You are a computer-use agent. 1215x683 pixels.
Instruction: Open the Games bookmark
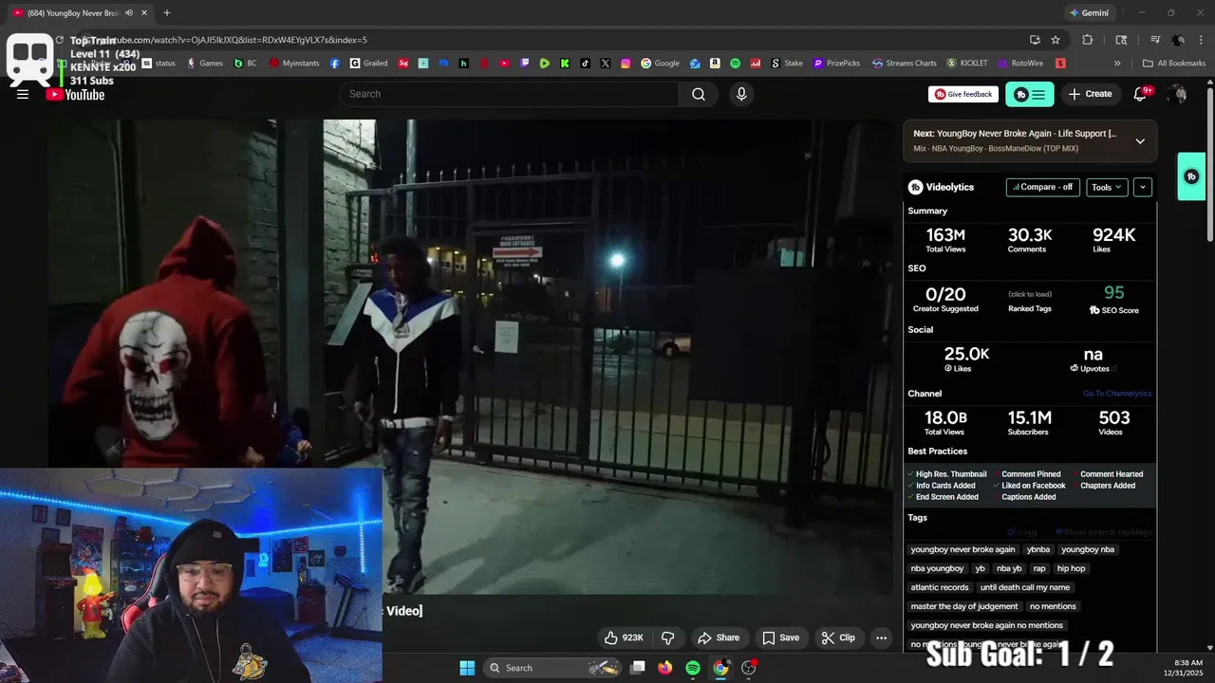click(205, 64)
